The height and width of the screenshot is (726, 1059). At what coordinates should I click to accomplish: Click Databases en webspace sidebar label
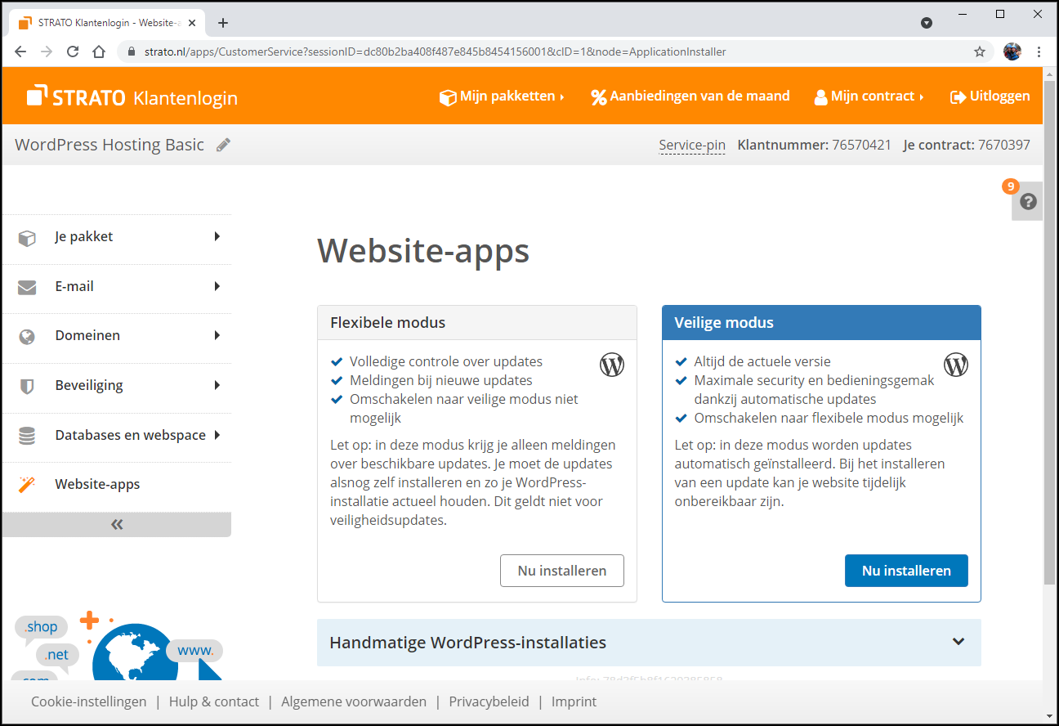[131, 435]
